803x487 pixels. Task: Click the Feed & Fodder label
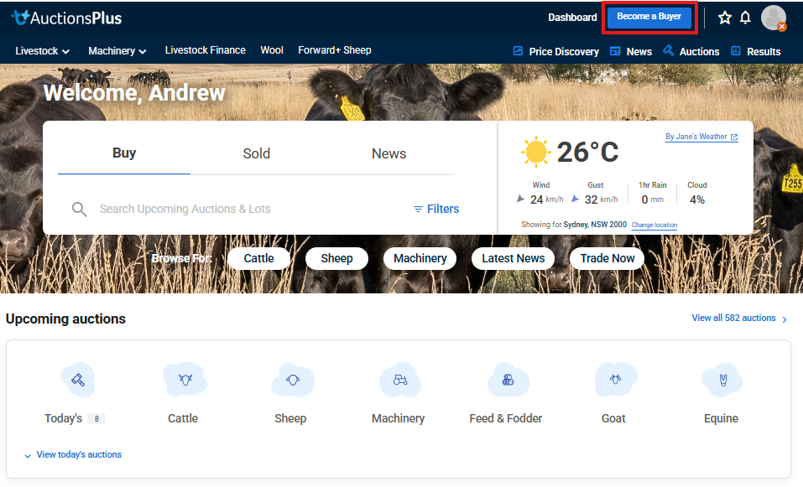(x=505, y=418)
